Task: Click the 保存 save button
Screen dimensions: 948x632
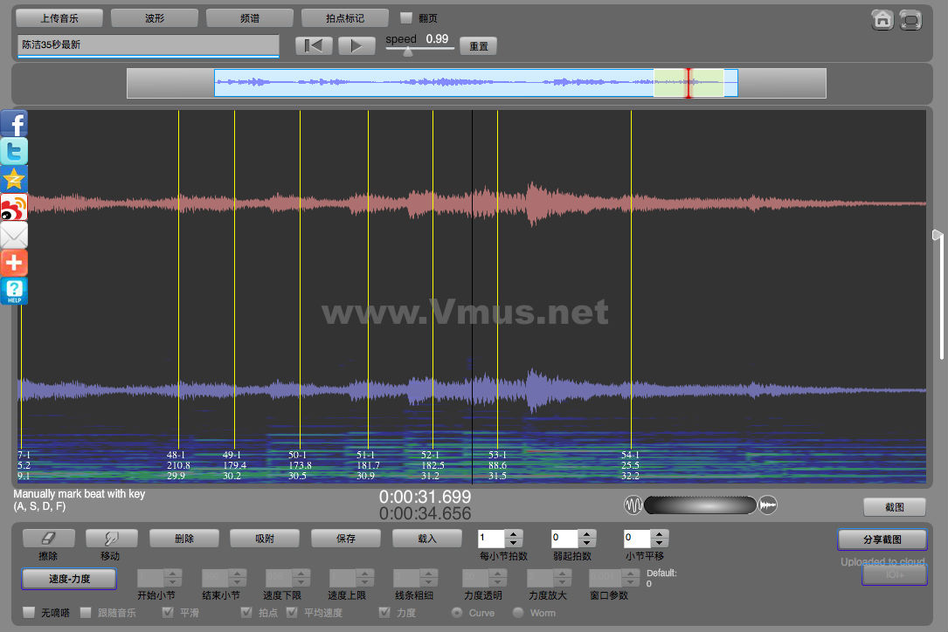Action: click(x=346, y=539)
